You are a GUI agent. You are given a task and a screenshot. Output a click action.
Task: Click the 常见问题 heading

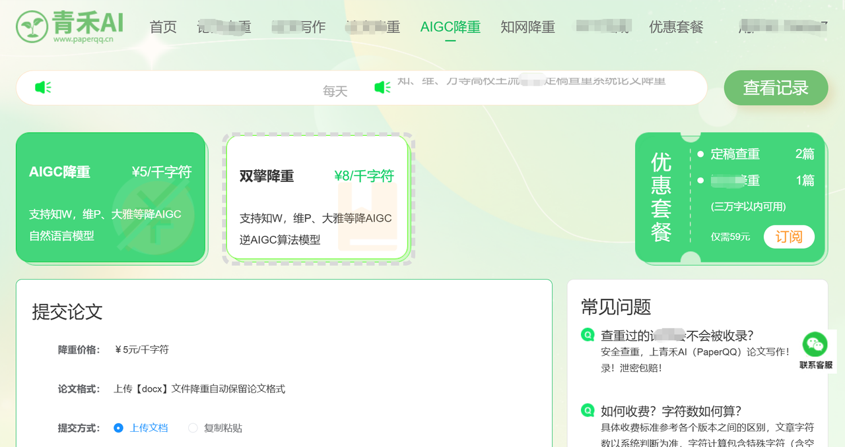point(616,307)
